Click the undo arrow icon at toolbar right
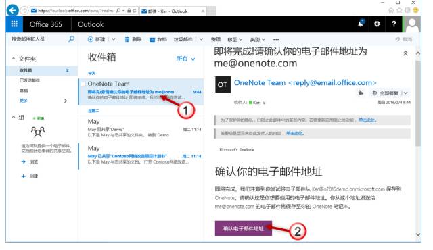This screenshot has width=433, height=250. 398,39
